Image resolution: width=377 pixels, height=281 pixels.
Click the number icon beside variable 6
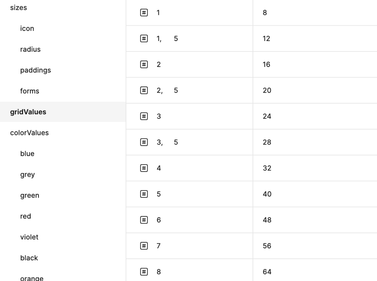pyautogui.click(x=144, y=220)
